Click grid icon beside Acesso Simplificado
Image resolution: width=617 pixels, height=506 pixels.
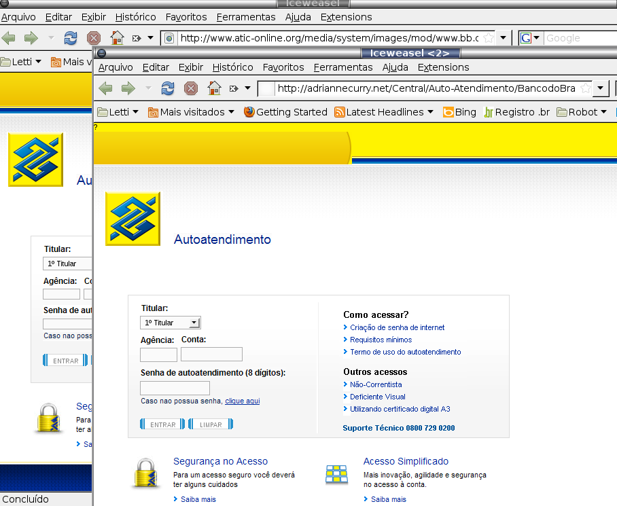coord(337,475)
